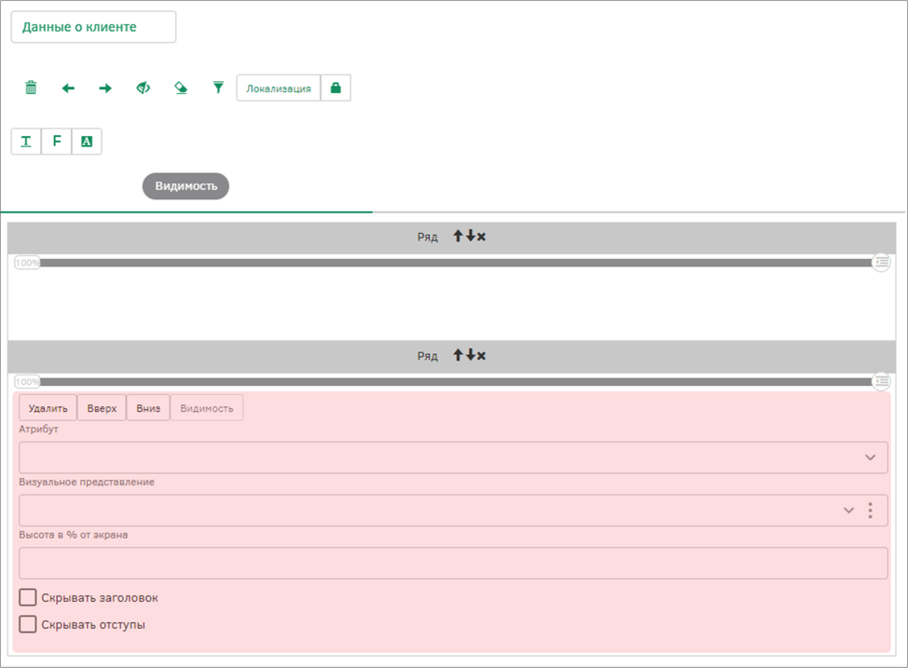Select the F field icon button
The image size is (908, 668).
[56, 141]
